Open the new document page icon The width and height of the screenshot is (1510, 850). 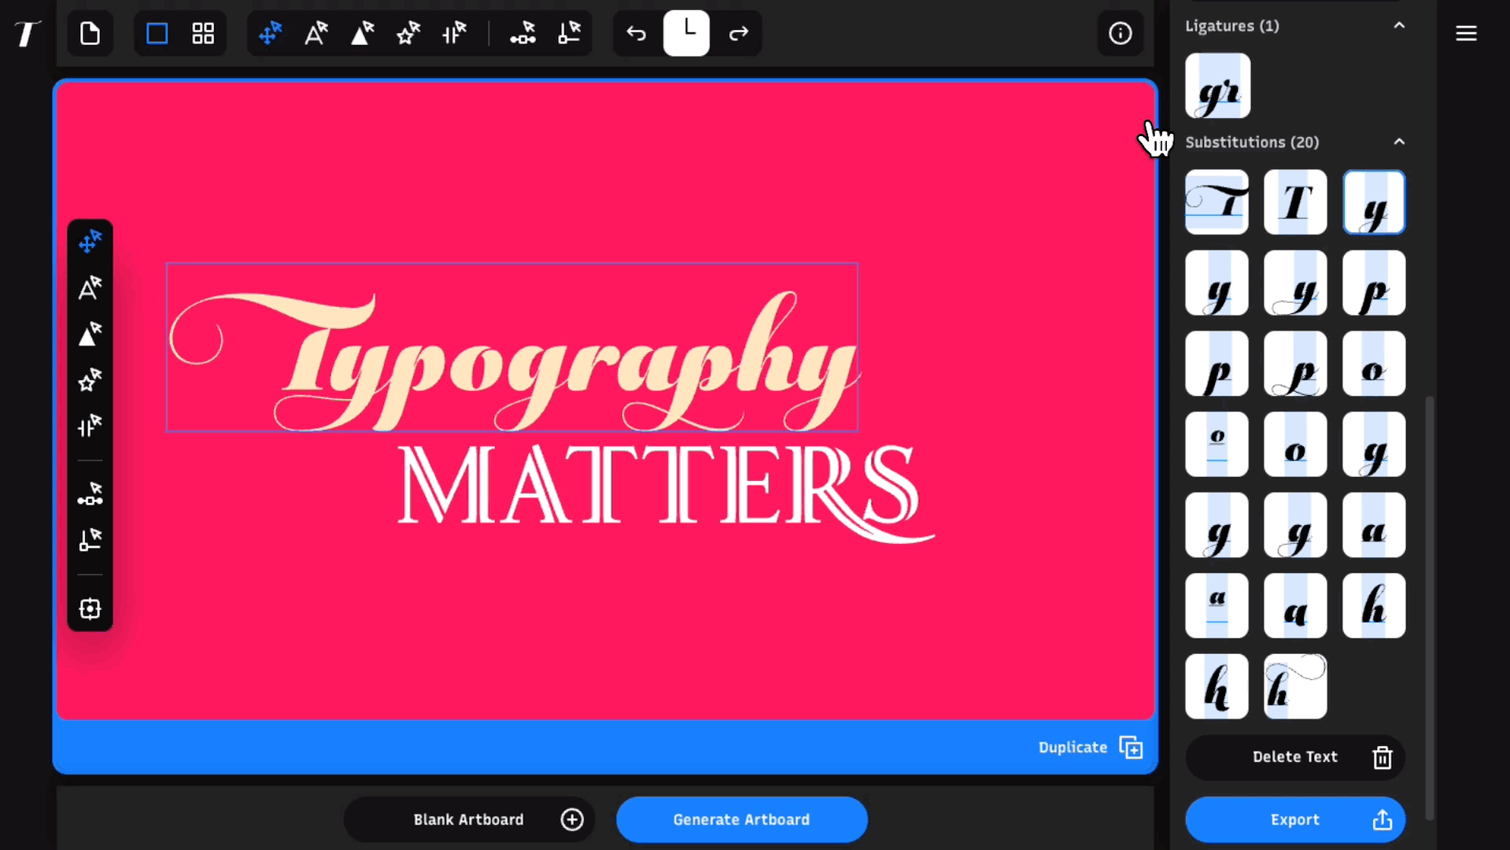pos(90,33)
